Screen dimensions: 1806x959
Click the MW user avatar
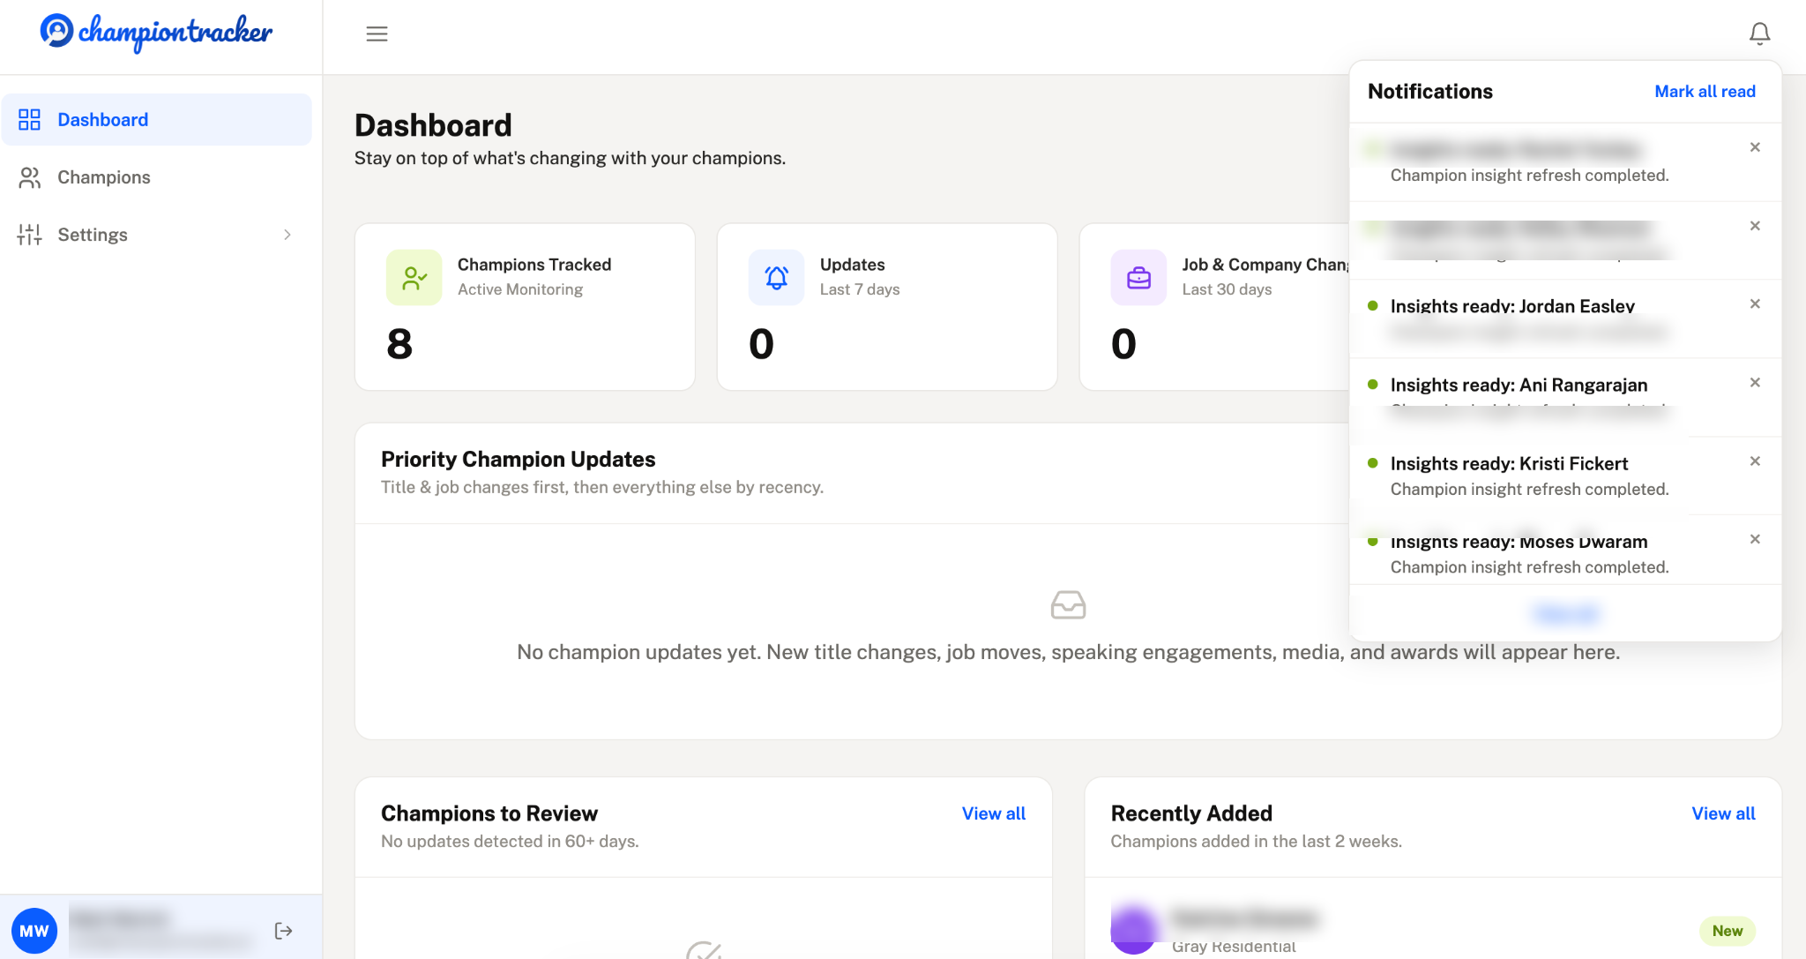pyautogui.click(x=34, y=931)
